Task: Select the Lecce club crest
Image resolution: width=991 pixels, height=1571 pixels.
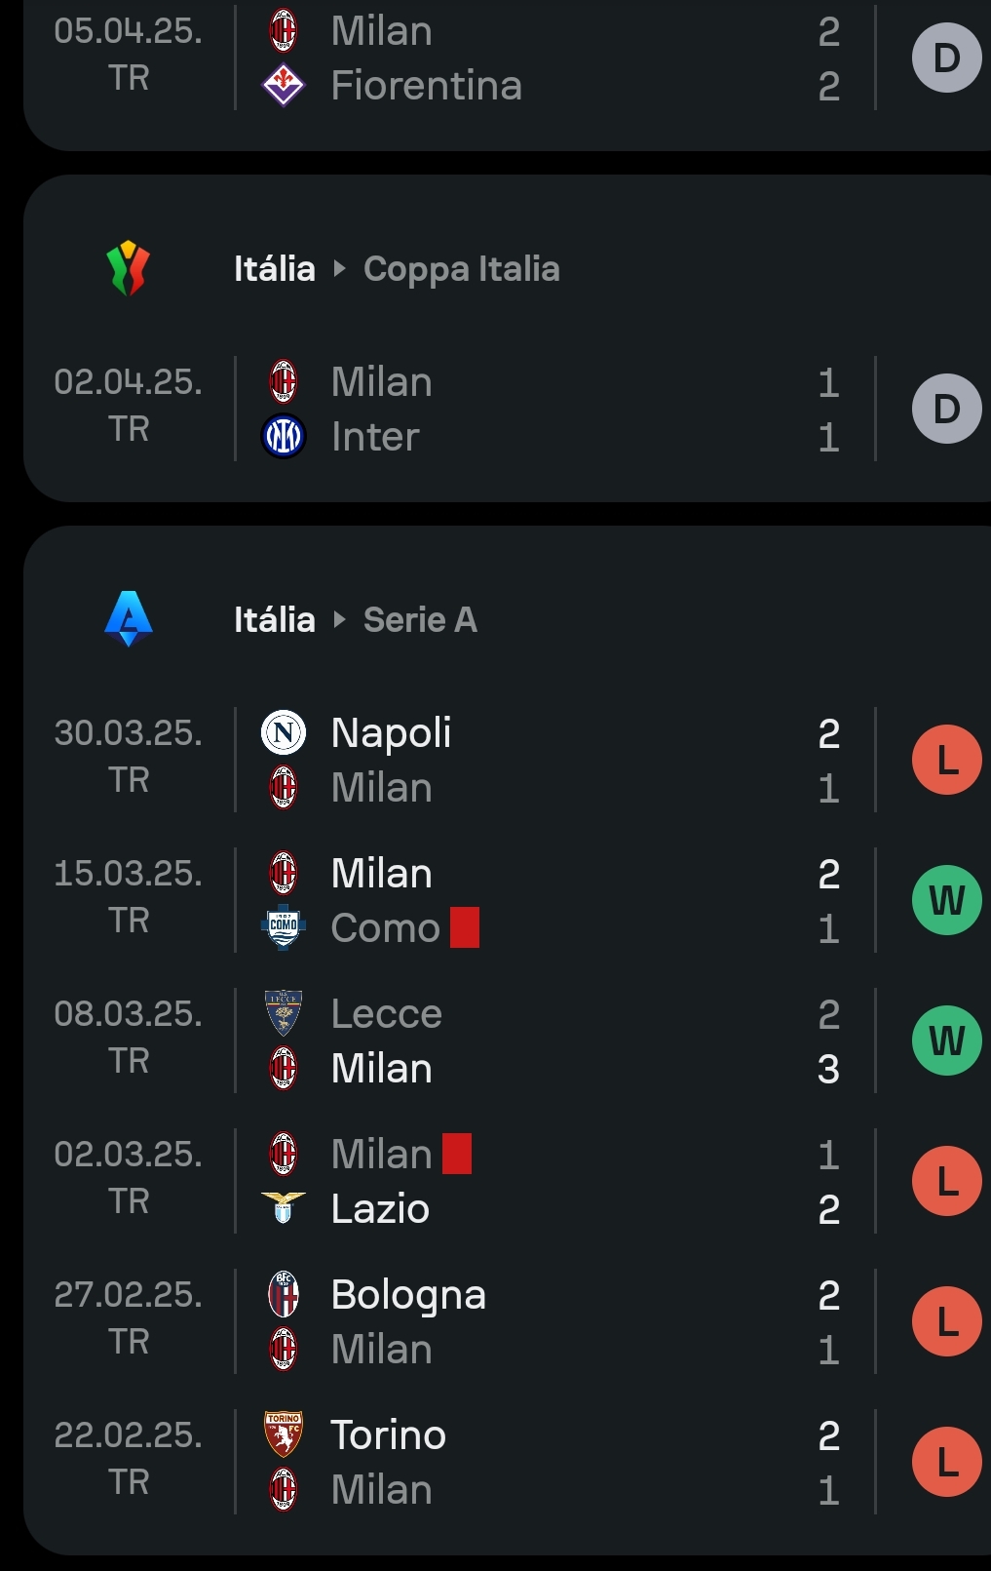Action: pyautogui.click(x=284, y=1013)
